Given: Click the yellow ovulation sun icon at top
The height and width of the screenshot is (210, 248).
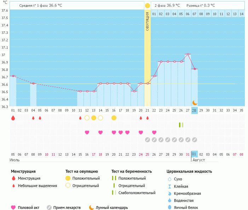Looking at the screenshot, I should [148, 6].
